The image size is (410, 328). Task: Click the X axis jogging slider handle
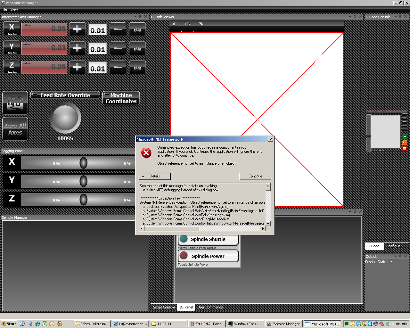point(83,163)
